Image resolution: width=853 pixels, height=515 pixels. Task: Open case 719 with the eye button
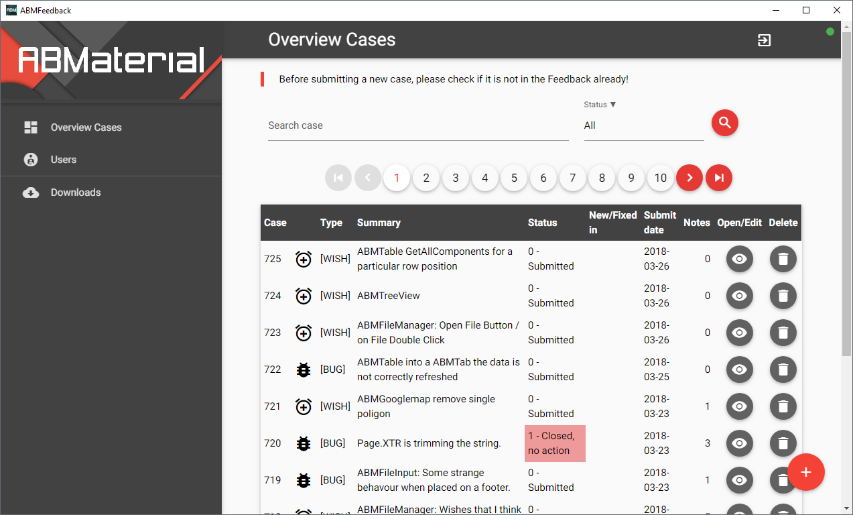(x=740, y=480)
